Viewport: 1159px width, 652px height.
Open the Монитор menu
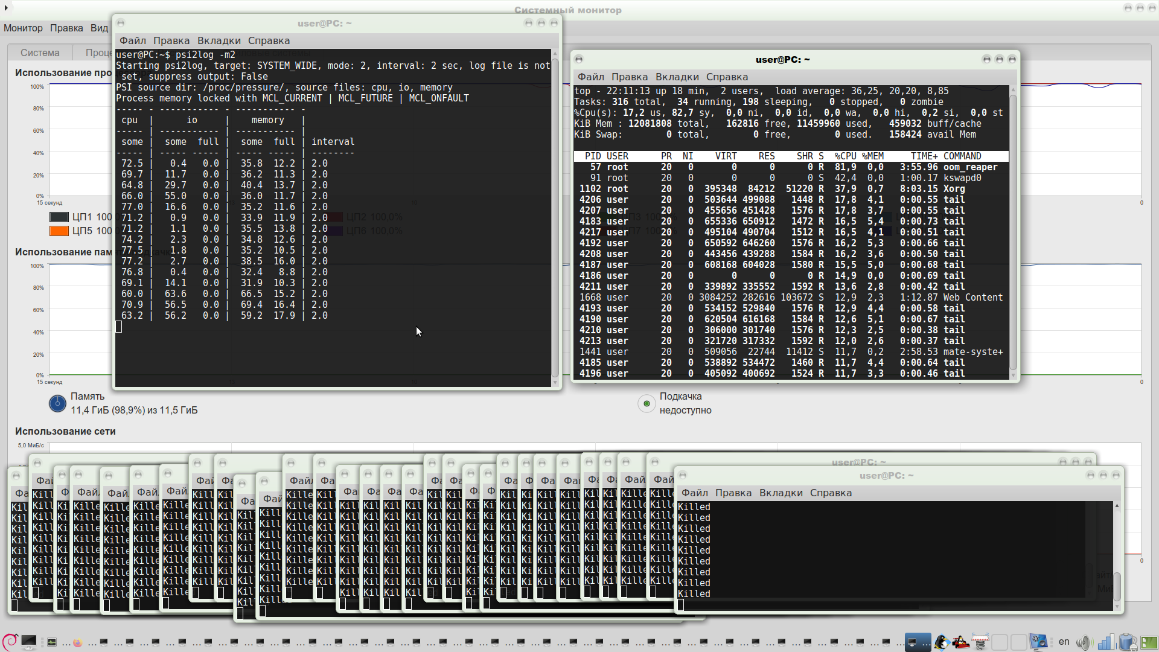(23, 28)
